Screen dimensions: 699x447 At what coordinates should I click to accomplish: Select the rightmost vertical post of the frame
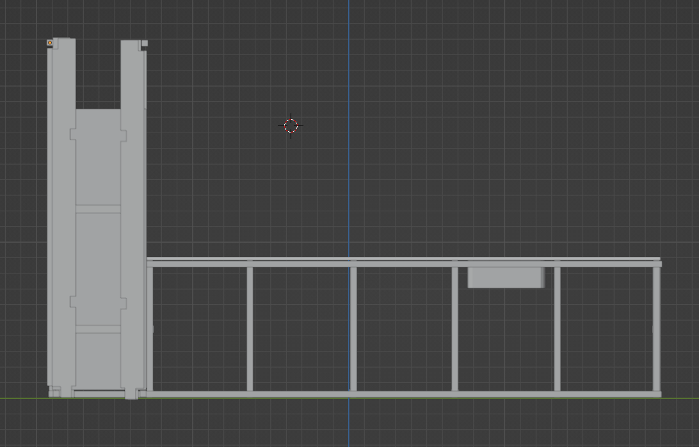click(657, 329)
